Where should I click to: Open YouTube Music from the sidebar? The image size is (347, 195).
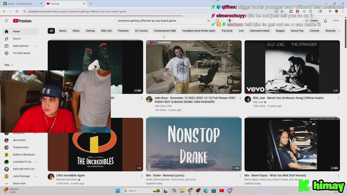[x=21, y=53]
